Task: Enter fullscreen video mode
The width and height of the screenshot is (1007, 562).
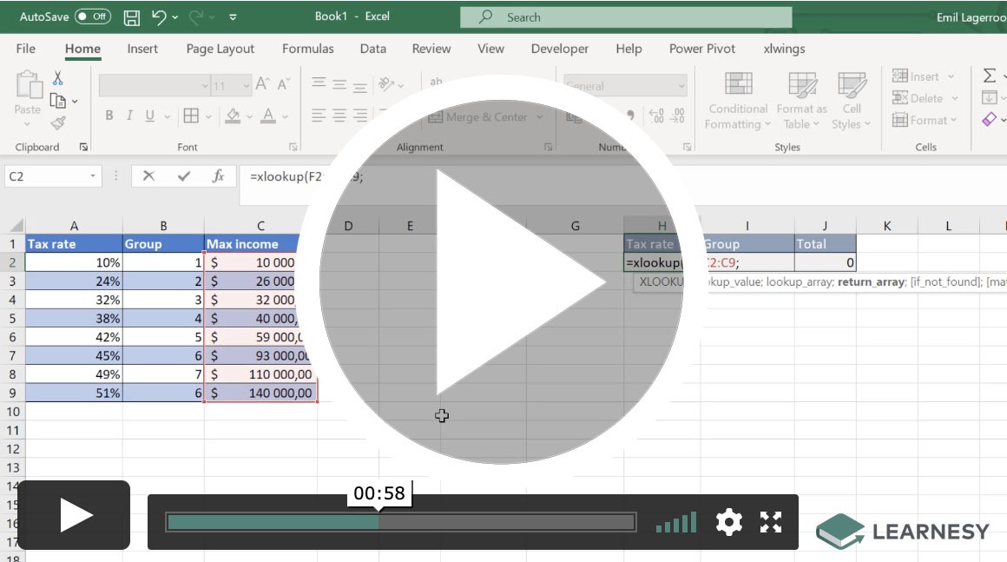Action: (771, 522)
